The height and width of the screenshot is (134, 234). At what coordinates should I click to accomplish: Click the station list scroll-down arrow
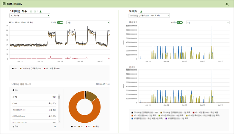tap(59, 121)
